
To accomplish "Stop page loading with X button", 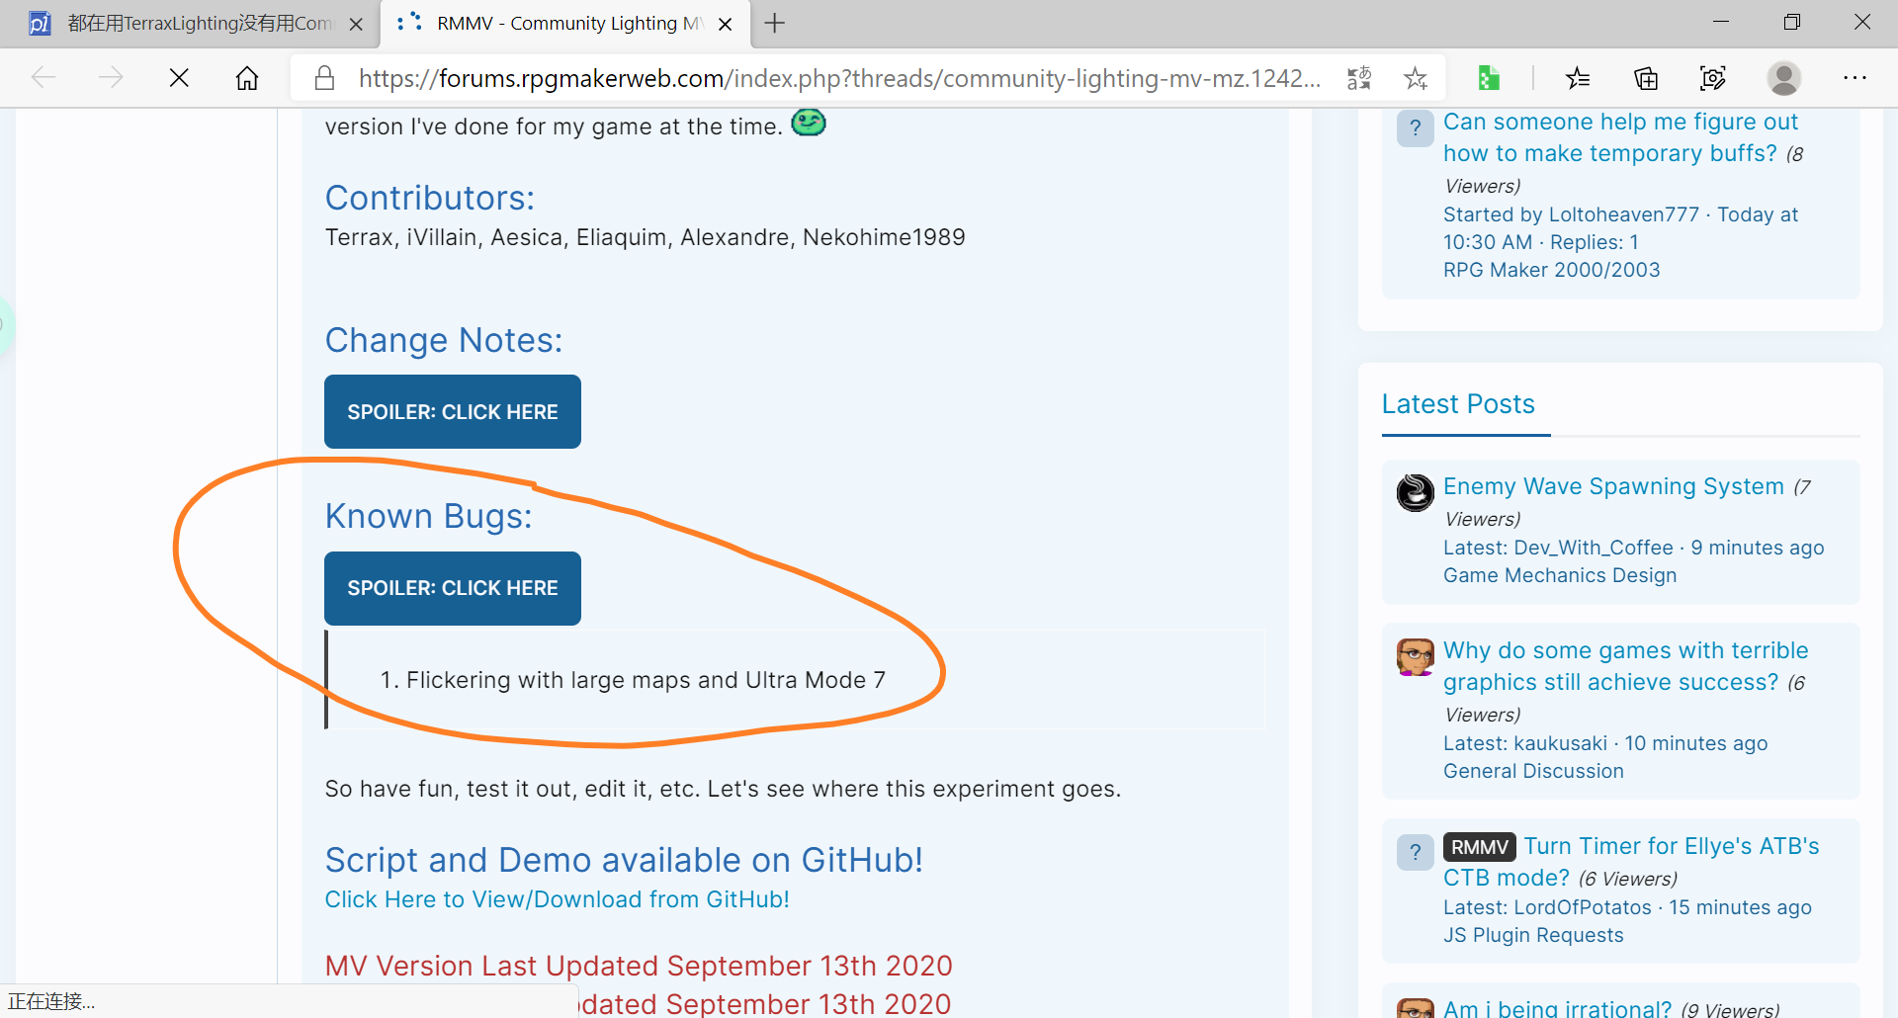I will tap(179, 78).
